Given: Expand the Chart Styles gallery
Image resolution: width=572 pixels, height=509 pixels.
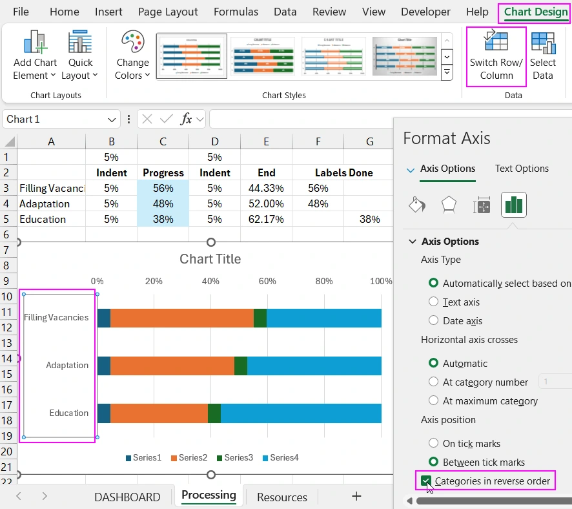Looking at the screenshot, I should [x=446, y=73].
